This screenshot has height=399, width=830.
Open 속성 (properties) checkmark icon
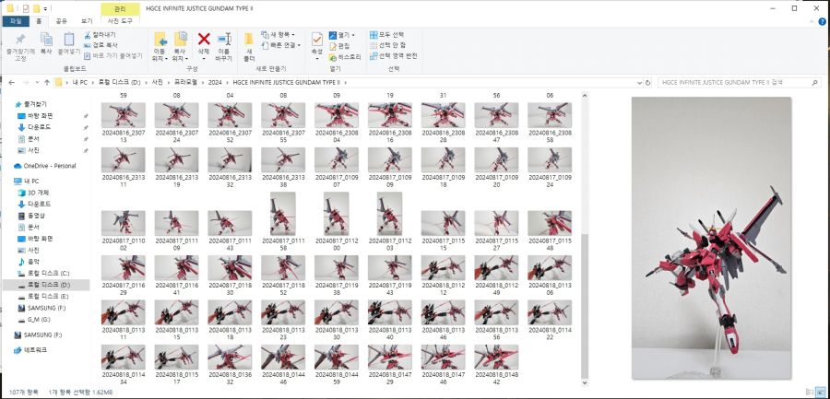pos(317,39)
